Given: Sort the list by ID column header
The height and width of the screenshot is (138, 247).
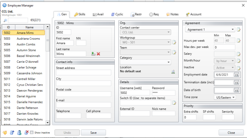Looking at the screenshot, I should click(x=9, y=27).
